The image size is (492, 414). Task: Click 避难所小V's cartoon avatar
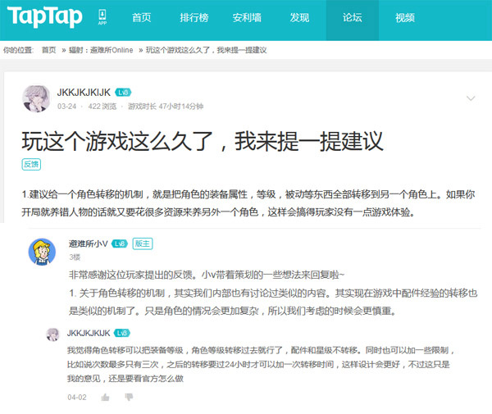43,251
